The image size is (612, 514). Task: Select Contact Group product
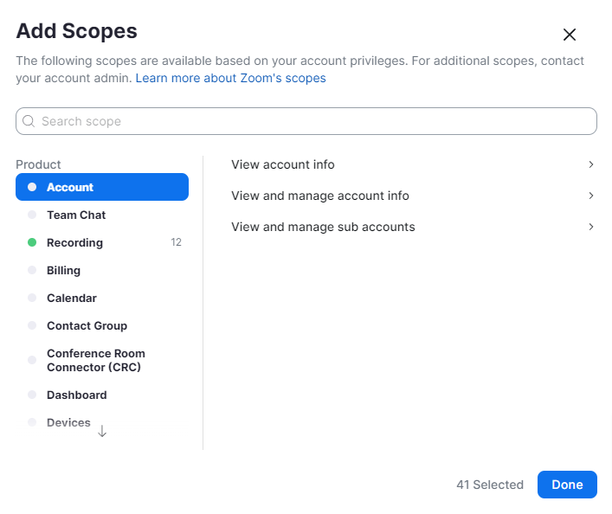tap(87, 325)
